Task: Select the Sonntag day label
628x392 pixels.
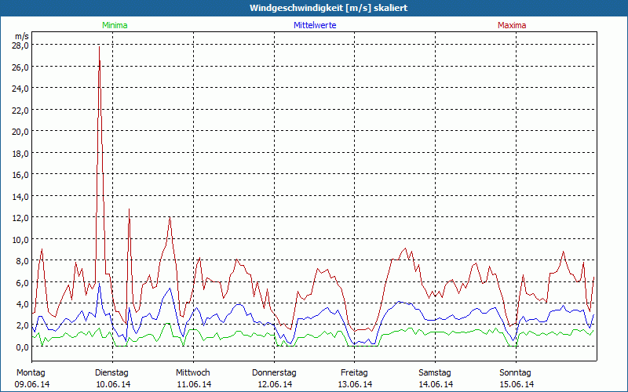Action: (x=515, y=372)
